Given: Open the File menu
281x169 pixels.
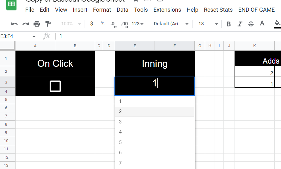Looking at the screenshot, I should point(30,10).
